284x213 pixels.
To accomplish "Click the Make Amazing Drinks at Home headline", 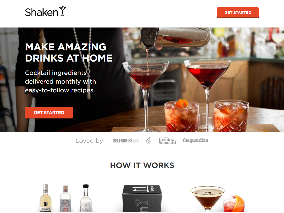I will pyautogui.click(x=69, y=53).
